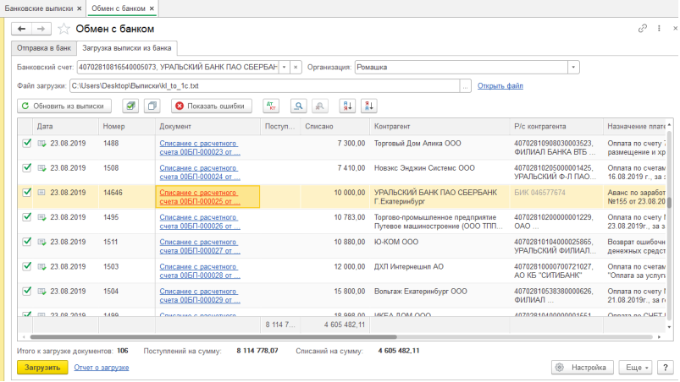Click the Открыть файл link

pyautogui.click(x=500, y=85)
